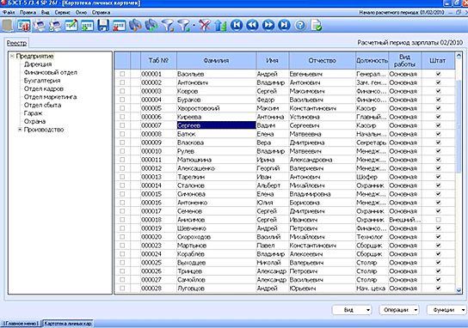Screen dimensions: 468x328
Task: Click the Должность column header
Action: tap(372, 60)
